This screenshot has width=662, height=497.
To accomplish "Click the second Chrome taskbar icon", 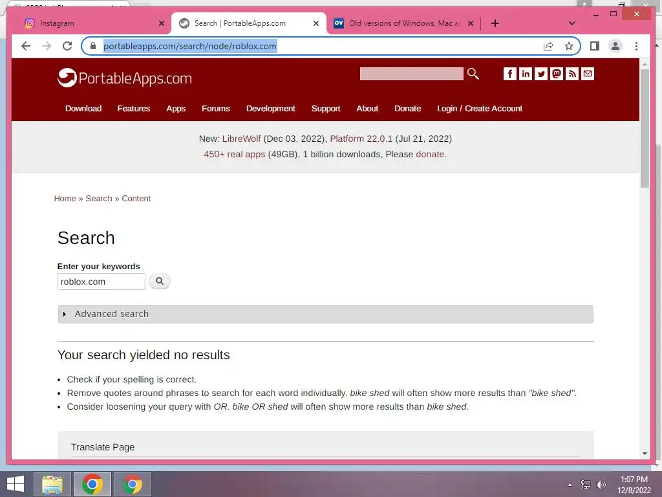I will [133, 484].
